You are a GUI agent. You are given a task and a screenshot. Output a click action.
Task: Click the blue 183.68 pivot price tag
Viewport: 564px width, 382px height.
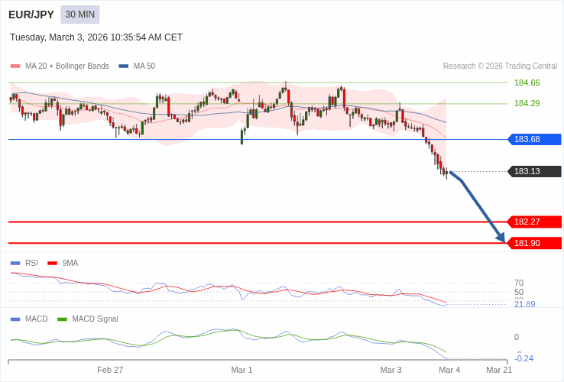pos(534,139)
